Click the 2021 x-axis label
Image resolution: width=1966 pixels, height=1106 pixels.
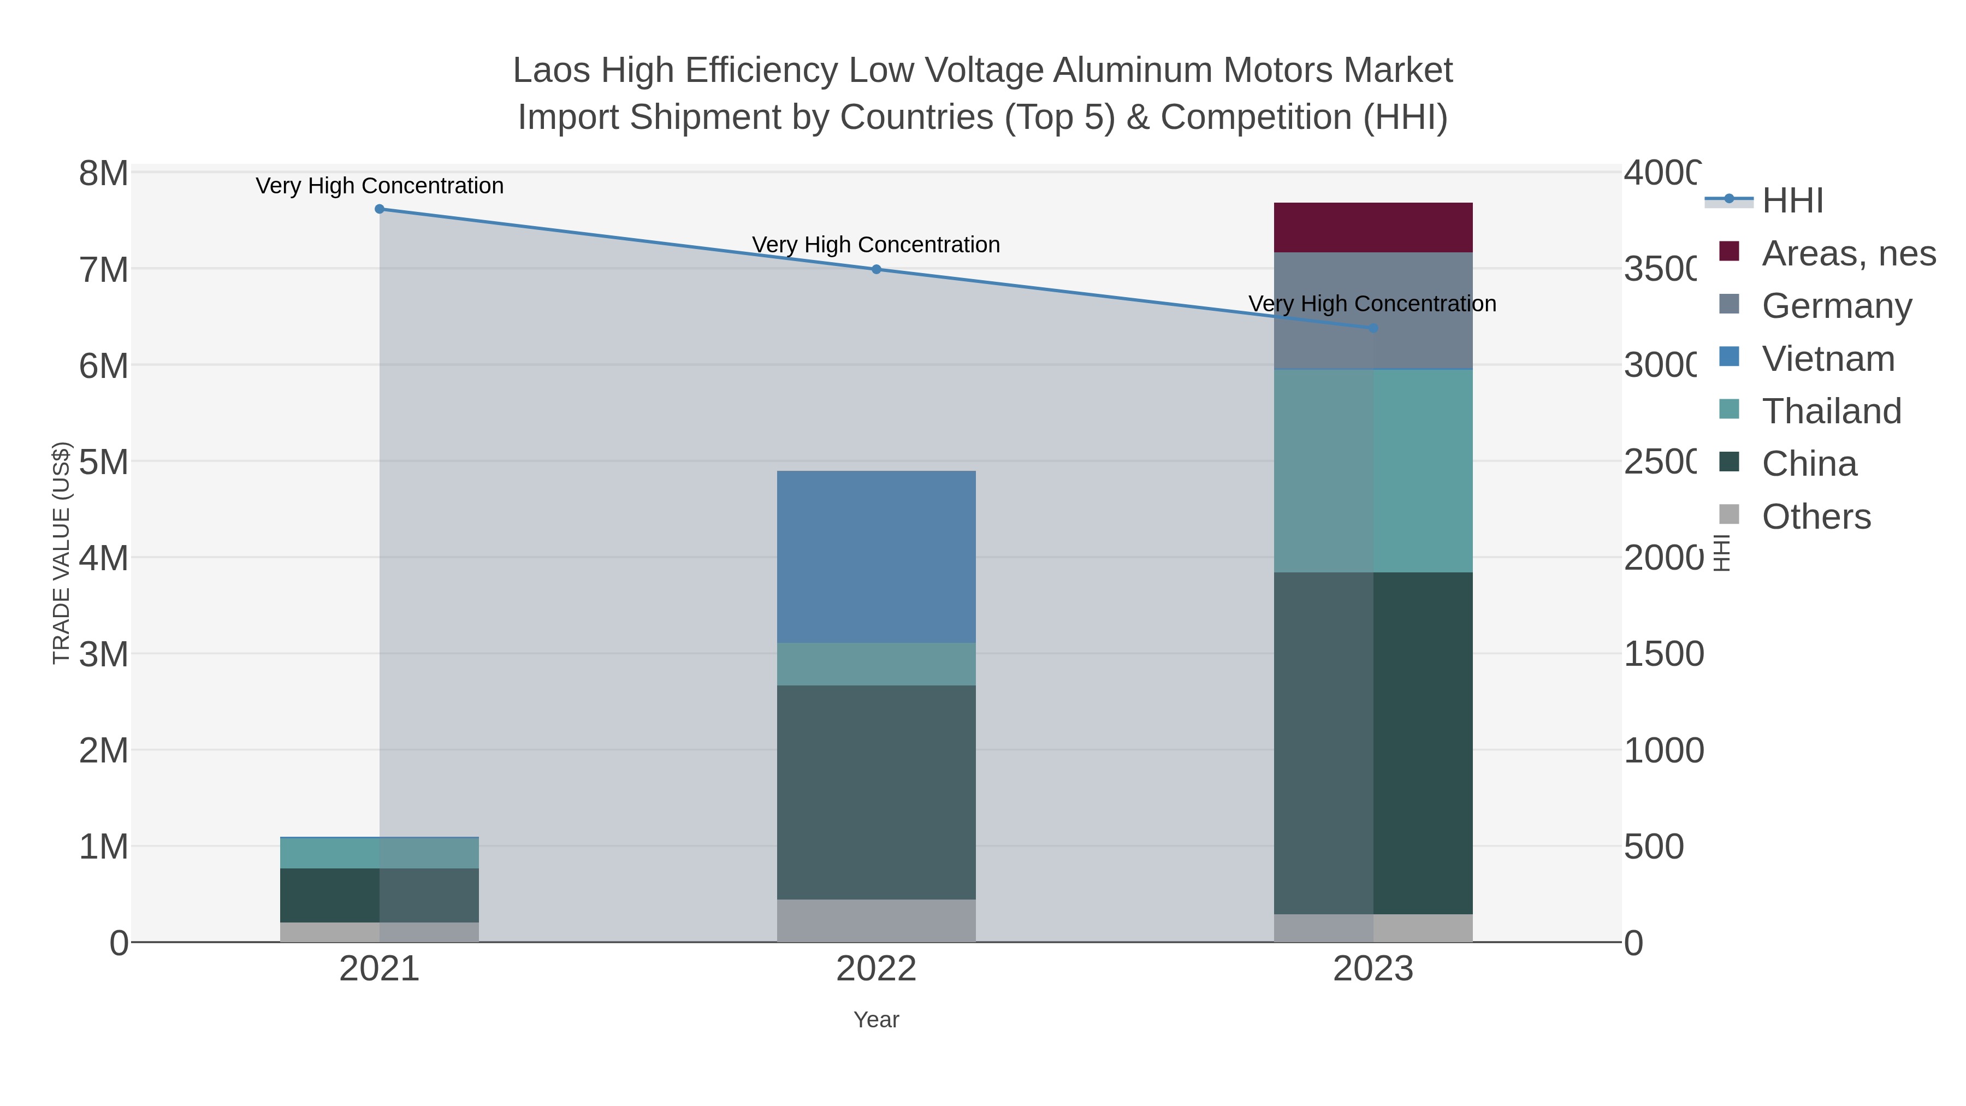(380, 969)
